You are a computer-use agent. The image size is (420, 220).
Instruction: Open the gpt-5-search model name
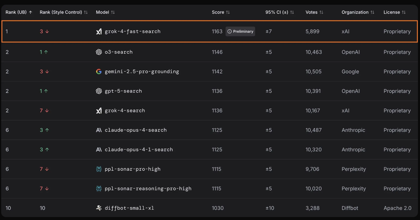123,91
